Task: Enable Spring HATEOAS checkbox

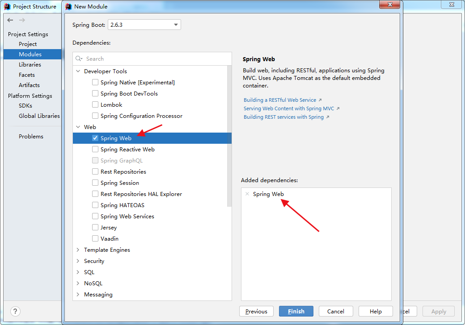Action: (x=95, y=205)
